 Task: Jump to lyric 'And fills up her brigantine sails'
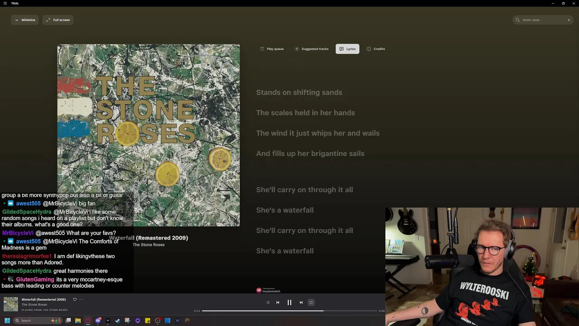click(310, 153)
